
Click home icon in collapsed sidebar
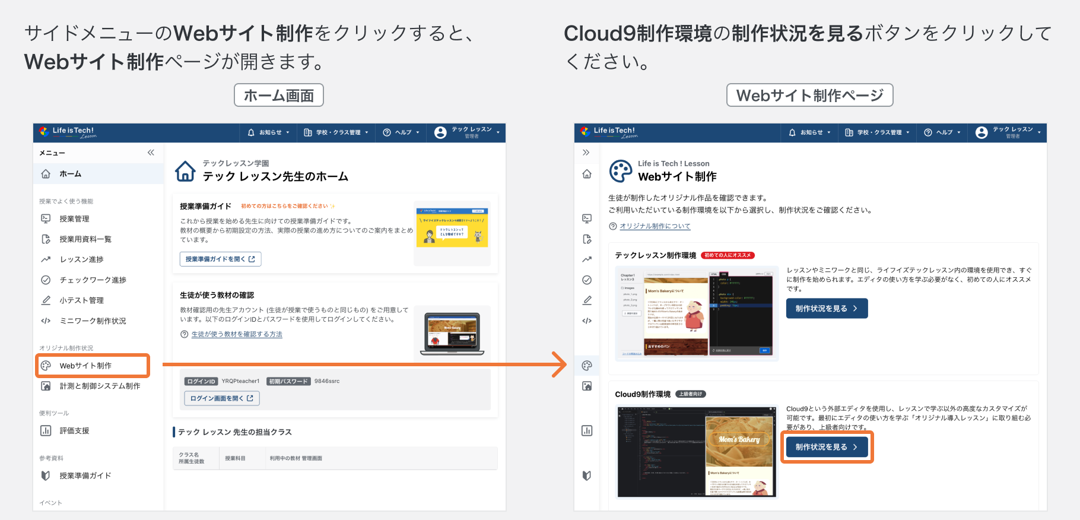pos(587,174)
